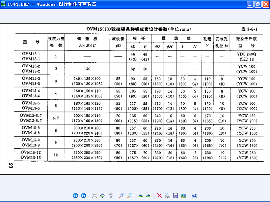The width and height of the screenshot is (270, 202).
Task: Go to the next image
Action: coord(83,196)
